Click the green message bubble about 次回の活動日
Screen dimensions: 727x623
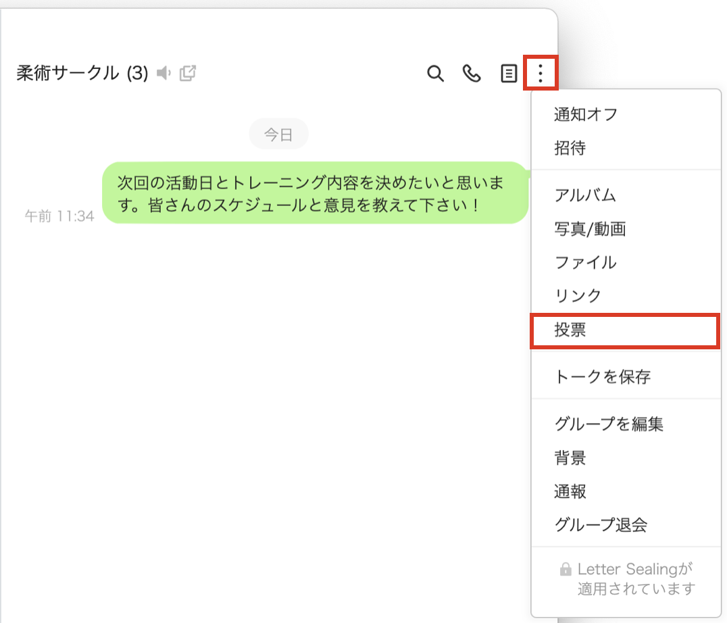[316, 193]
